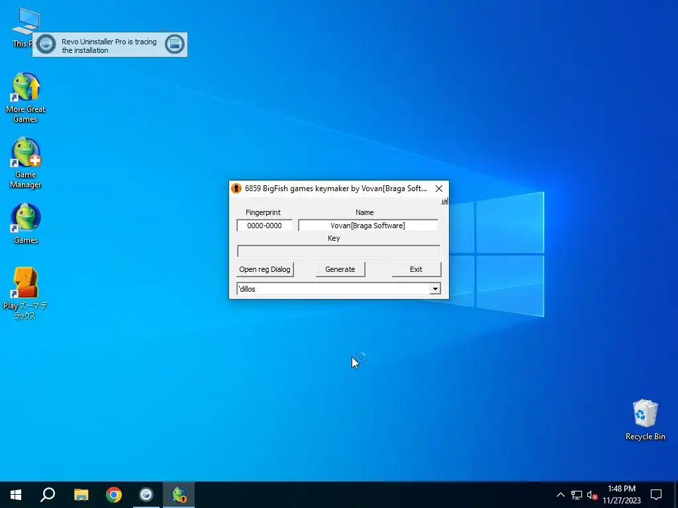This screenshot has height=508, width=678.
Task: Open taskbar Search
Action: [48, 495]
